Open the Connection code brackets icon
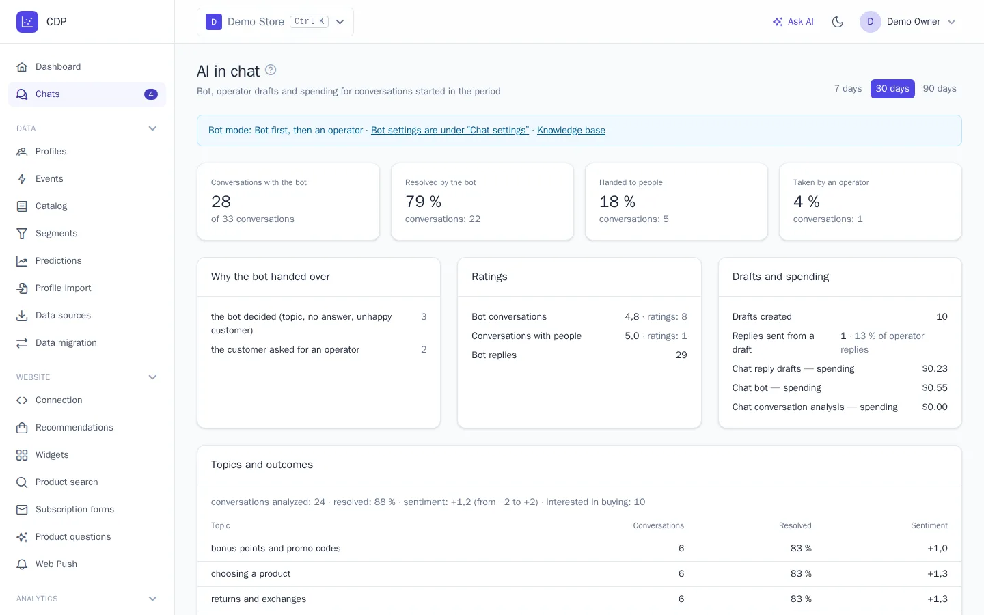This screenshot has height=615, width=984. (x=22, y=400)
